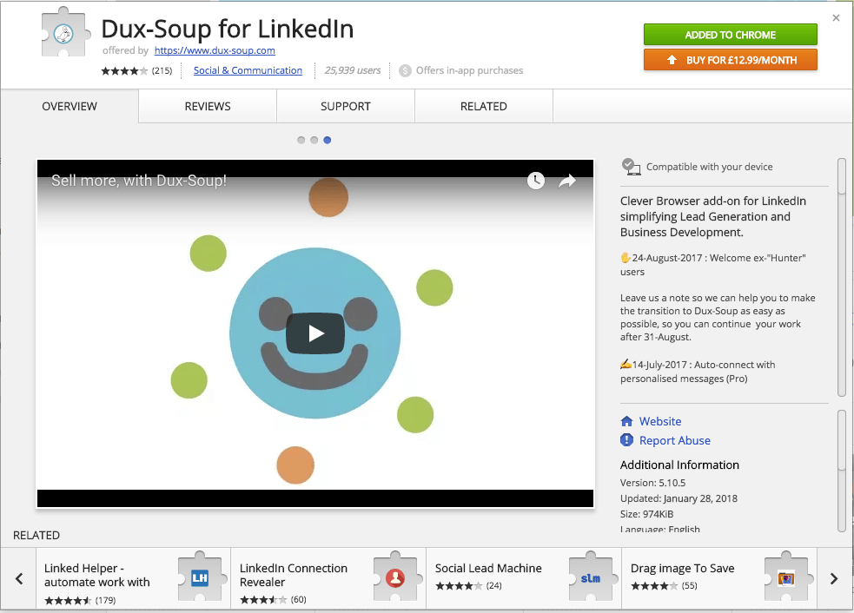Viewport: 854px width, 613px height.
Task: Click the Drag image To Save (55) rating
Action: click(x=664, y=586)
